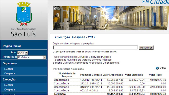The width and height of the screenshot is (169, 95).
Task: Click processo 602/2010 cell
Action: 86,91
